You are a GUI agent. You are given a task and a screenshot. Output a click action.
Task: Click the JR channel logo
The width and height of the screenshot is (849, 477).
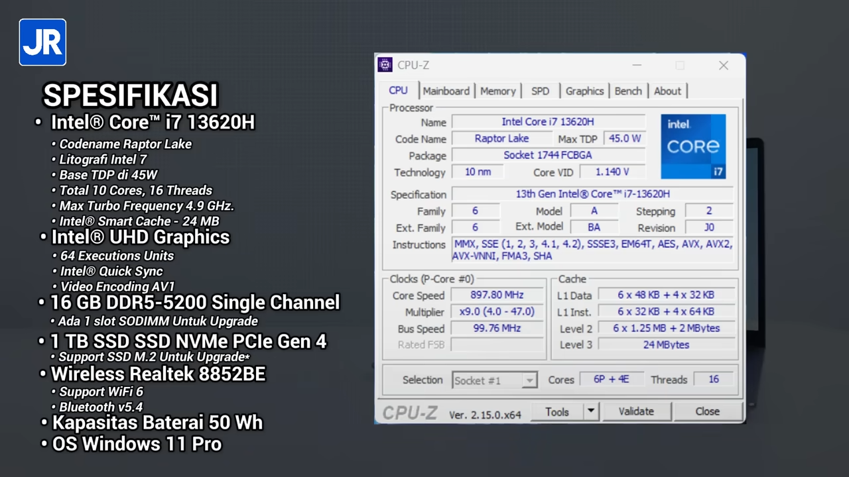coord(42,42)
